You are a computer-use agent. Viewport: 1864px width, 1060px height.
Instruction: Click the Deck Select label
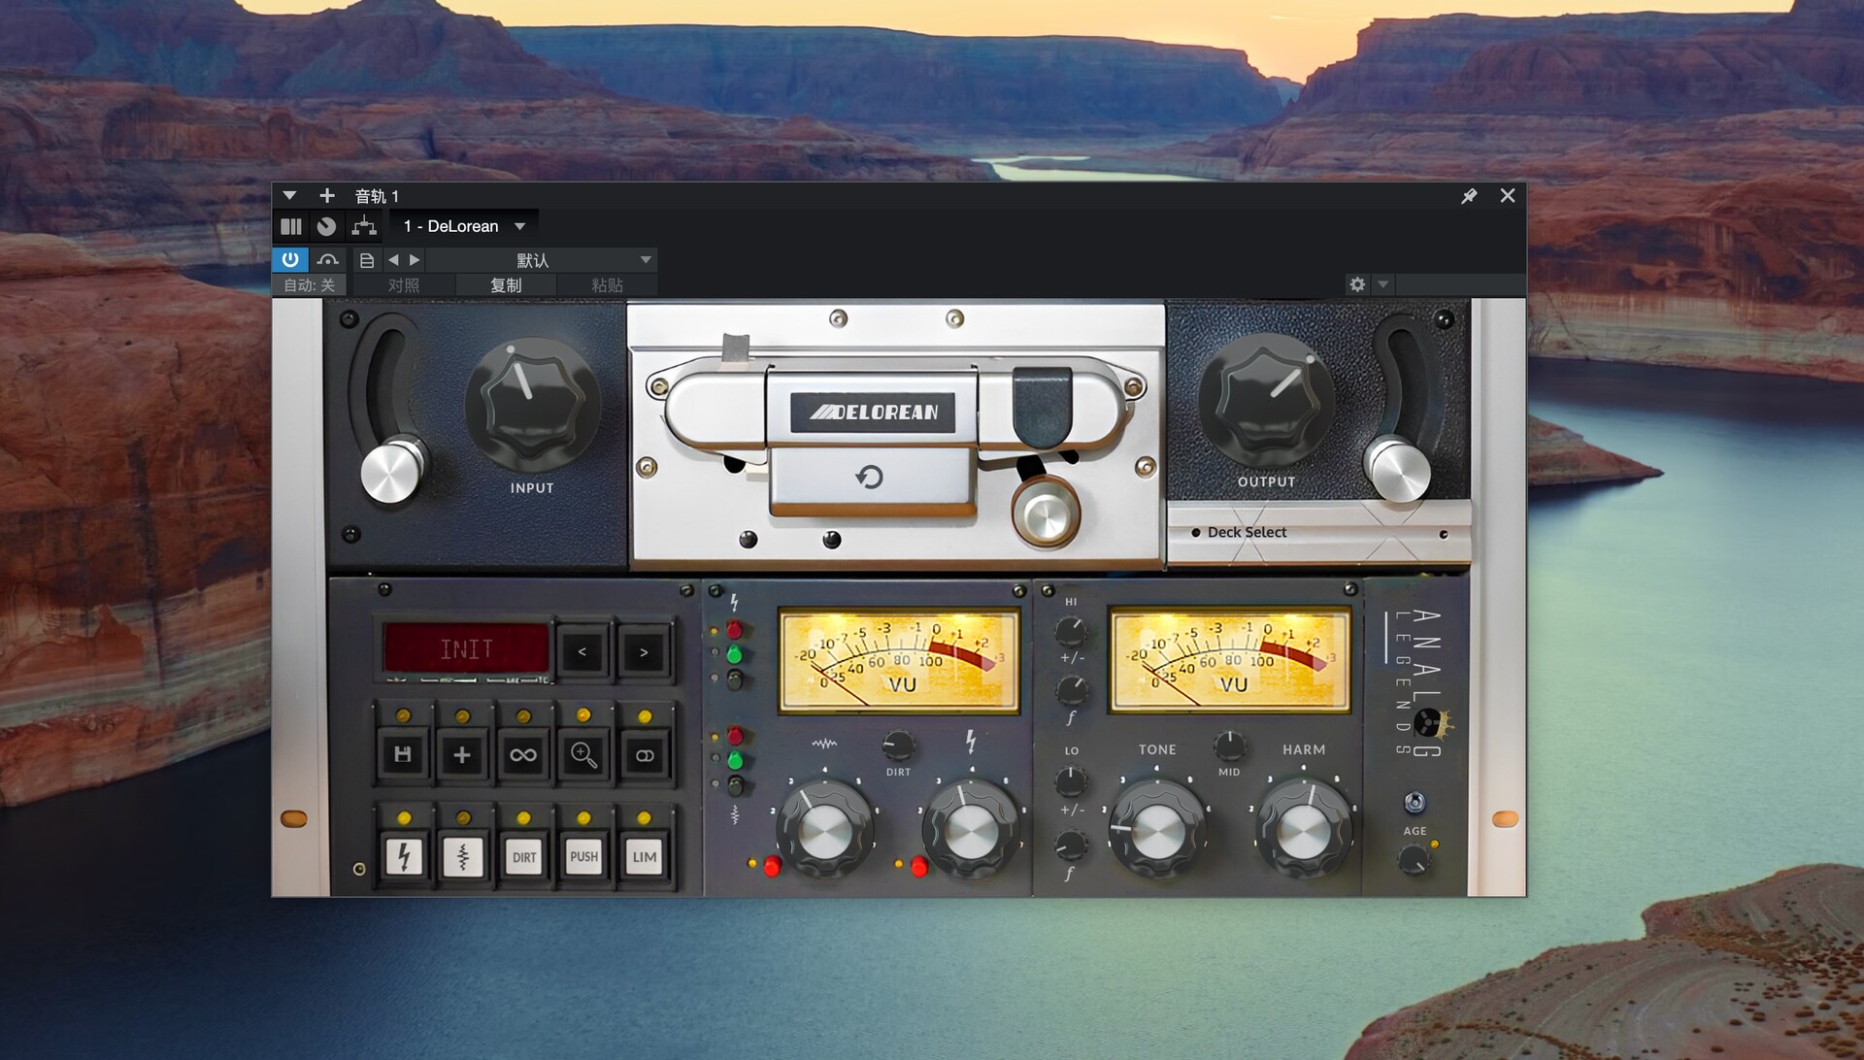[x=1247, y=532]
